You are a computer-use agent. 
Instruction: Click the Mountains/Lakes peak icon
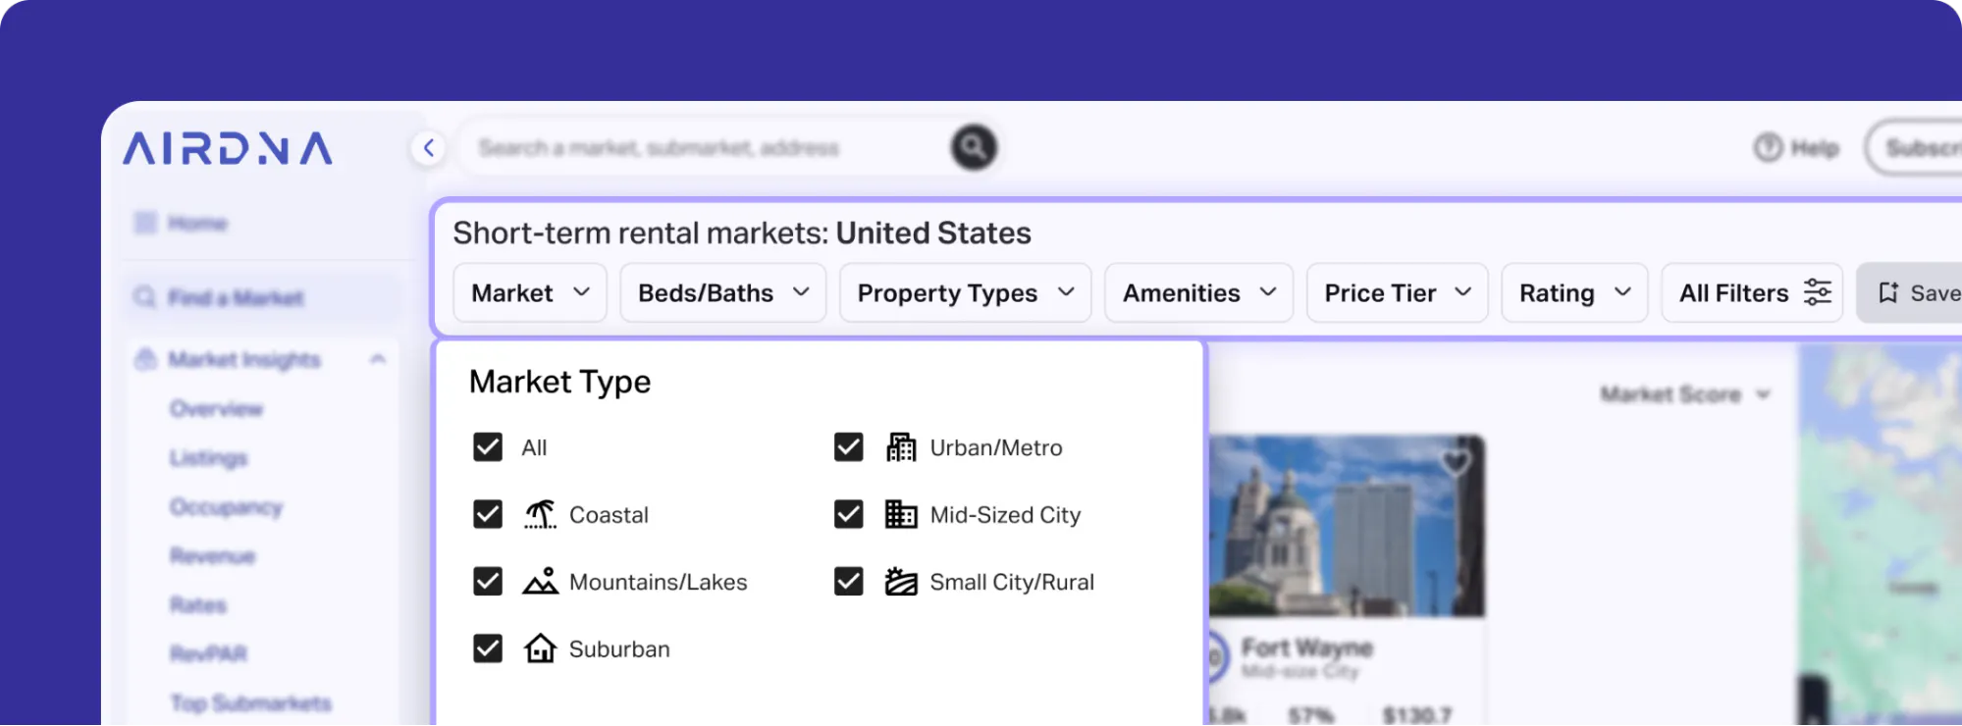pos(540,581)
